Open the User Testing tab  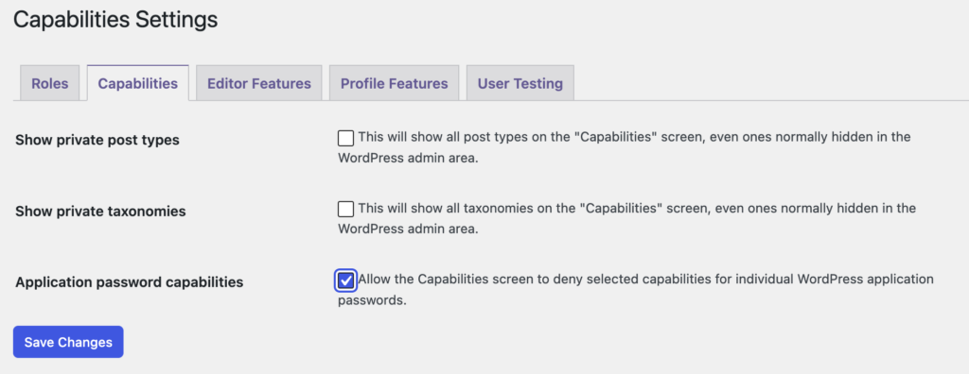coord(520,83)
